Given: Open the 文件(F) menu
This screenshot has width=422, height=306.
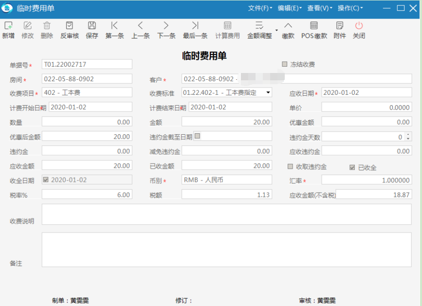Looking at the screenshot, I should pos(260,8).
